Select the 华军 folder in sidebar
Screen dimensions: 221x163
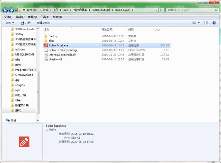pyautogui.click(x=16, y=100)
